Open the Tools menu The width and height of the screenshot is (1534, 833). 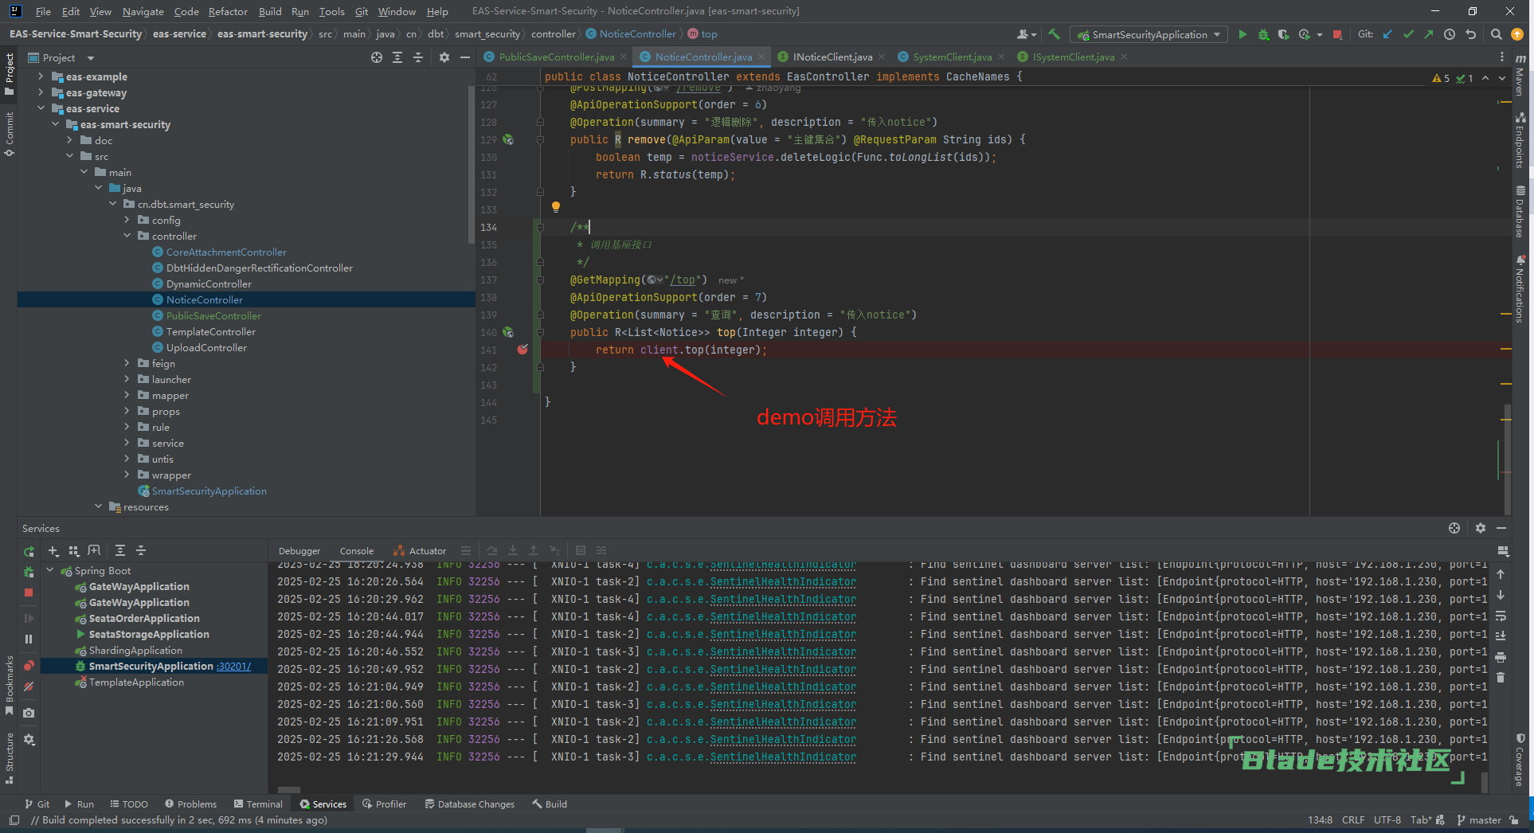click(x=331, y=11)
